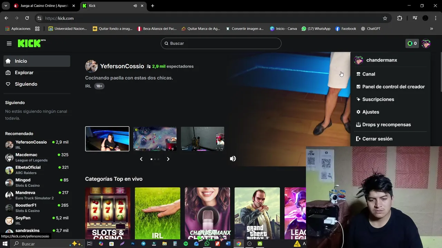This screenshot has width=442, height=248.
Task: Click the Buscar search field
Action: (x=221, y=43)
